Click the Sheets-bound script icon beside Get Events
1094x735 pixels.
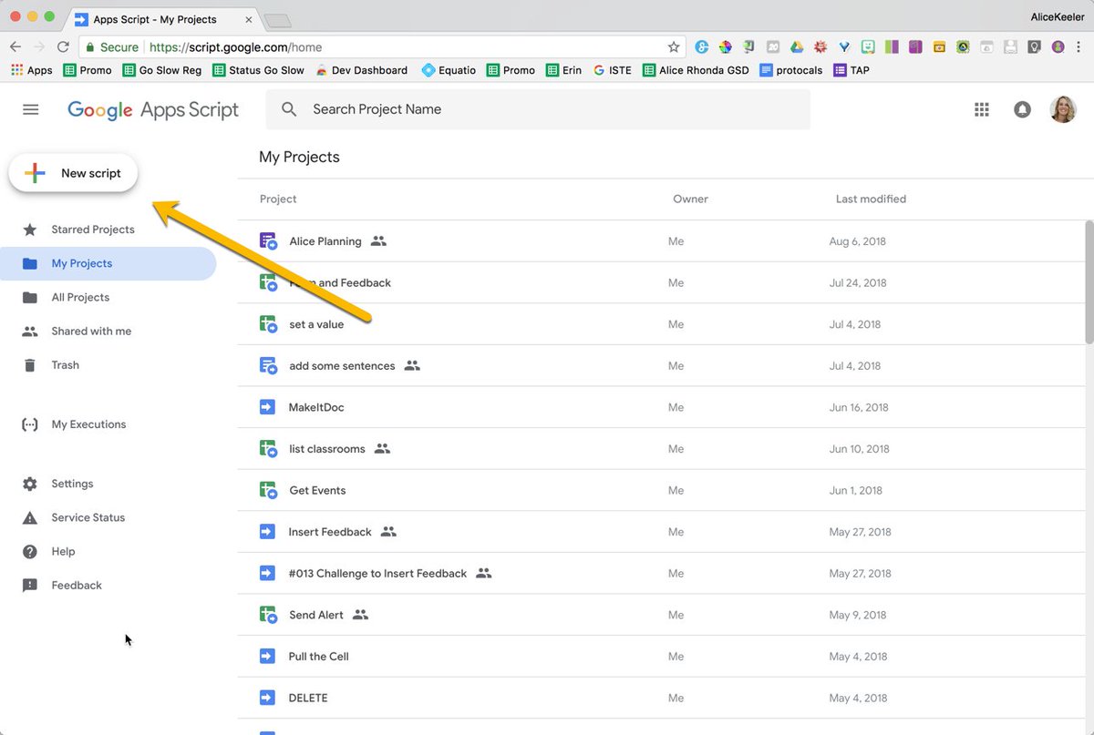pyautogui.click(x=268, y=490)
